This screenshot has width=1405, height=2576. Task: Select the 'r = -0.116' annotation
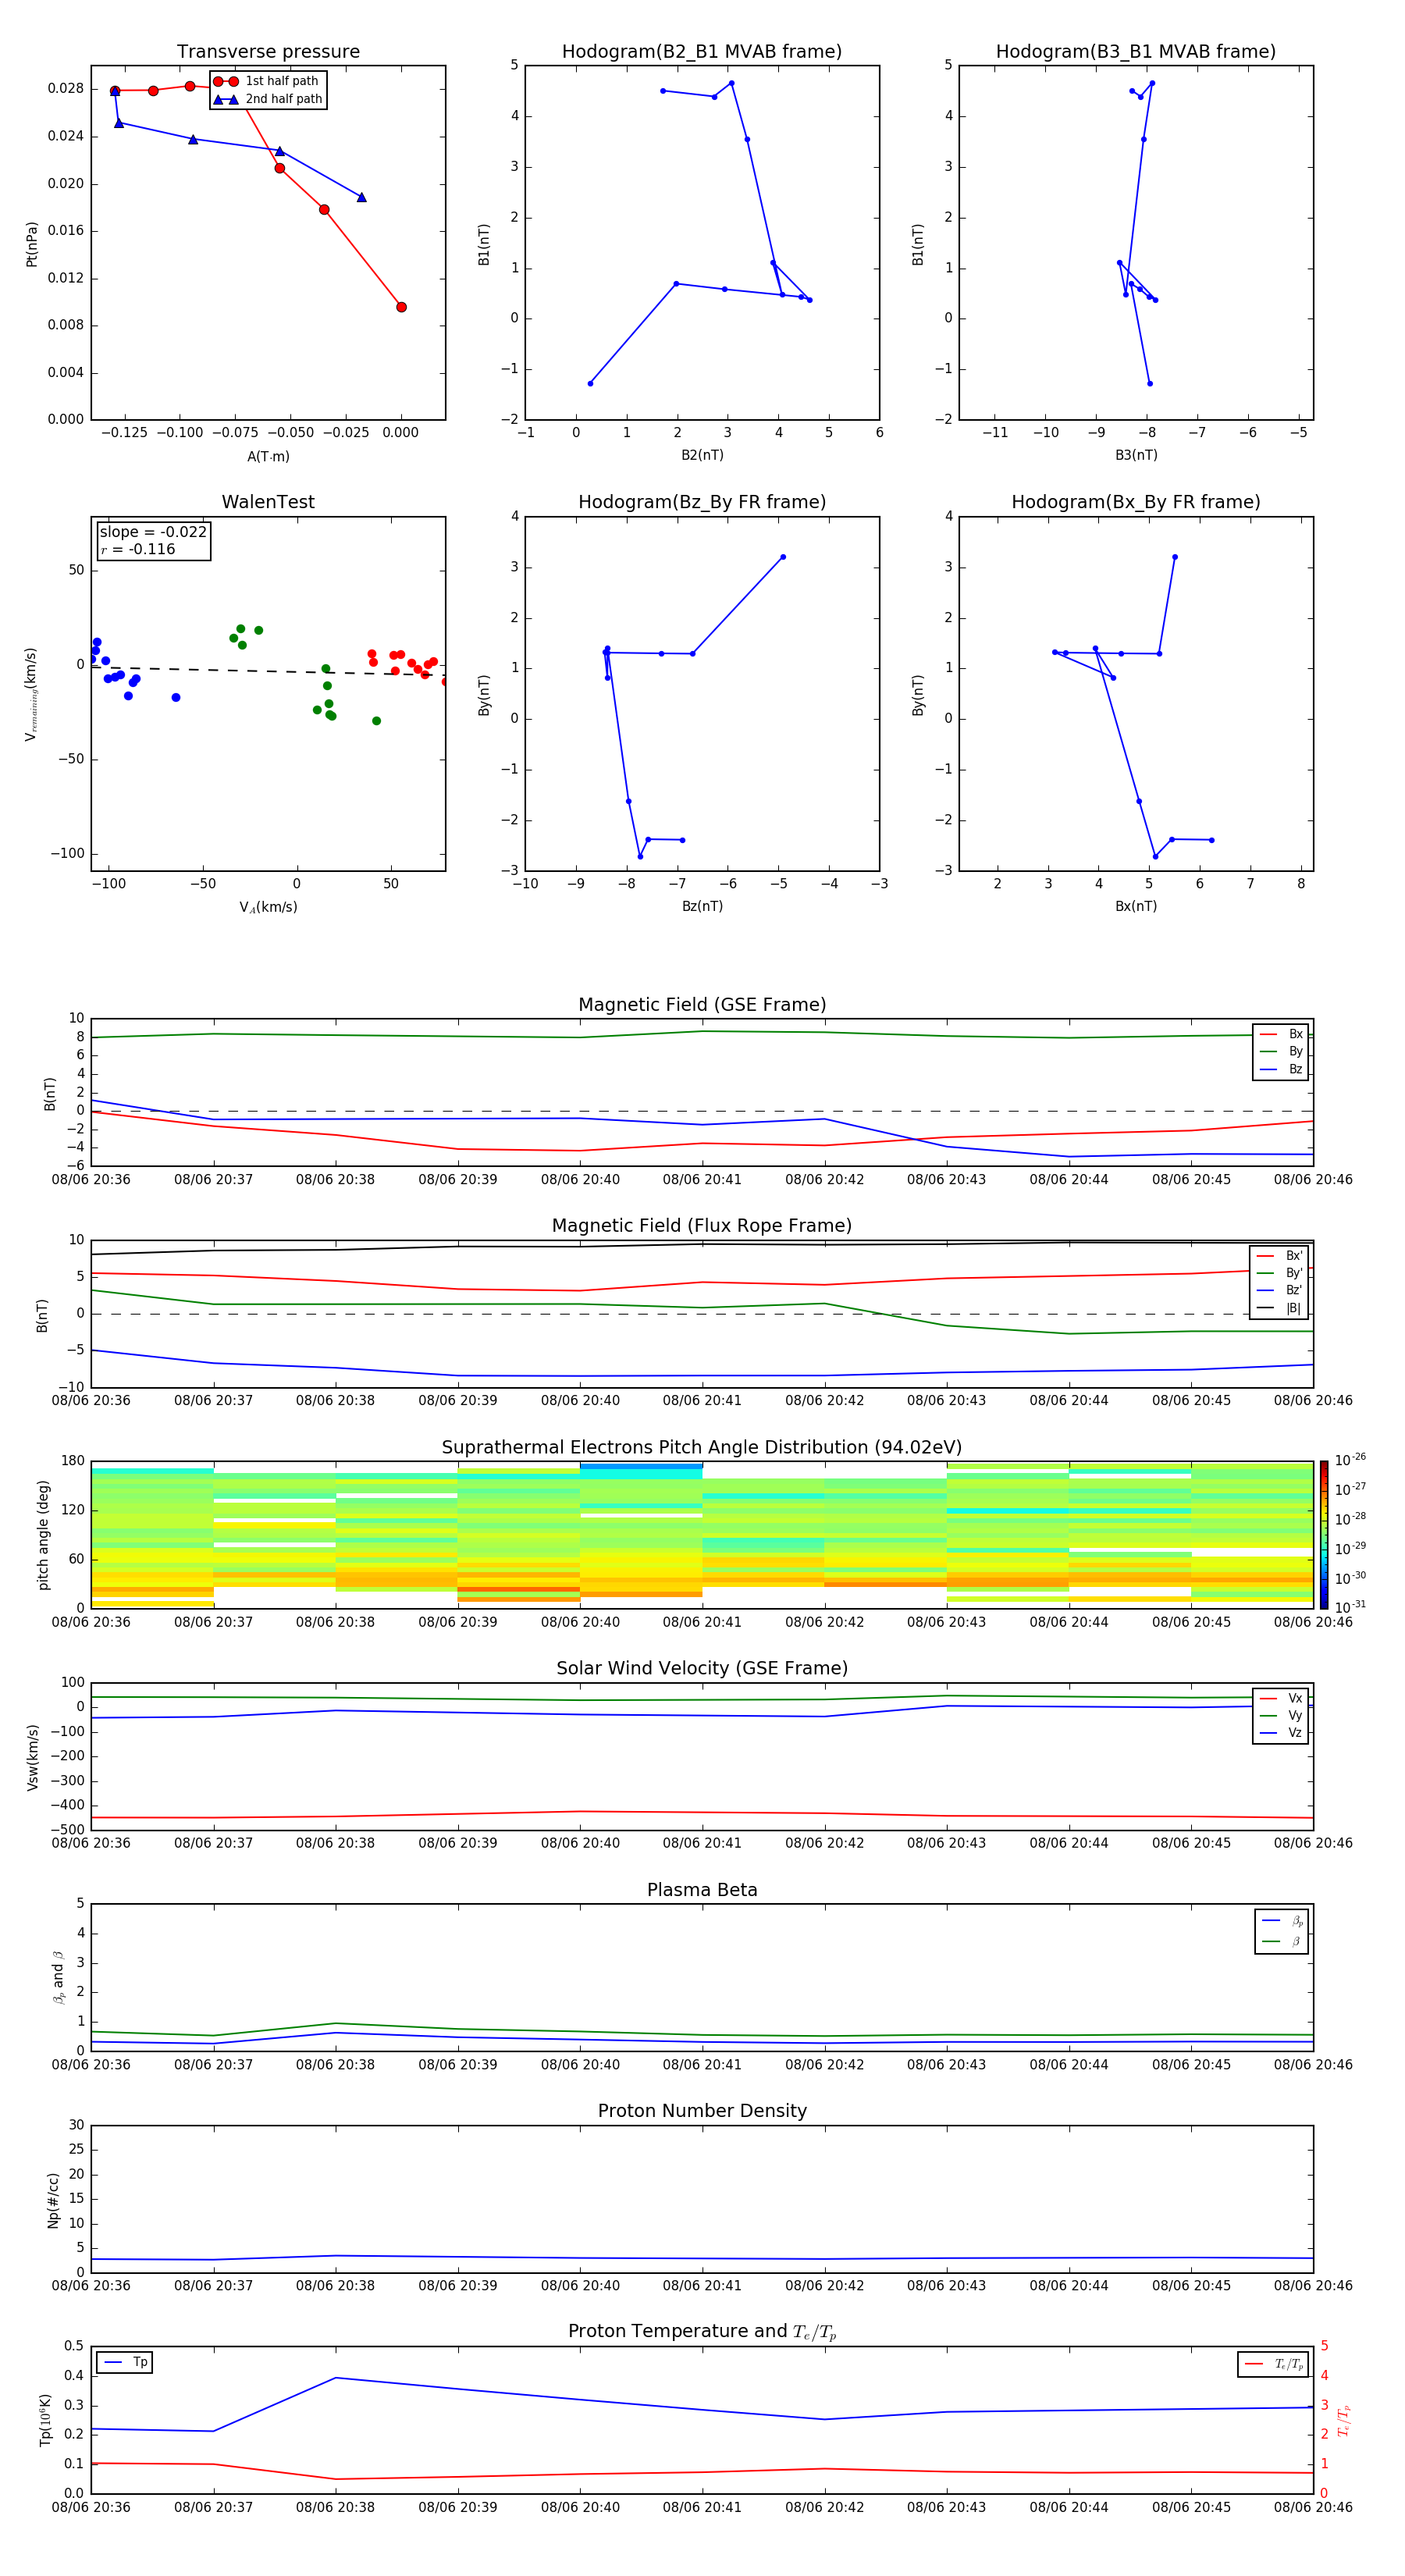click(x=138, y=549)
